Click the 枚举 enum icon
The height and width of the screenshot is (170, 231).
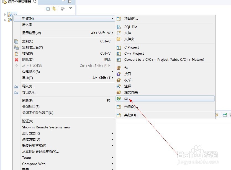coord(119,80)
